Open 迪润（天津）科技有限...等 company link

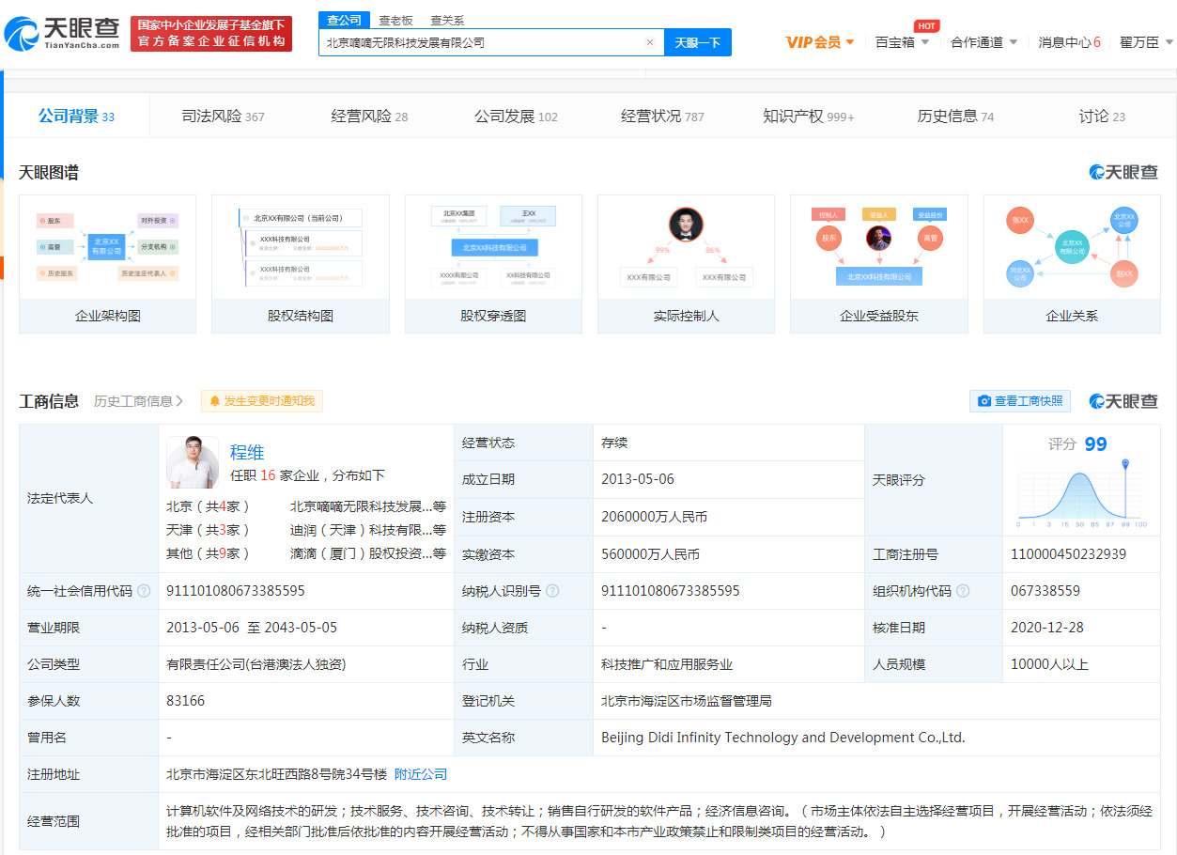tap(368, 530)
